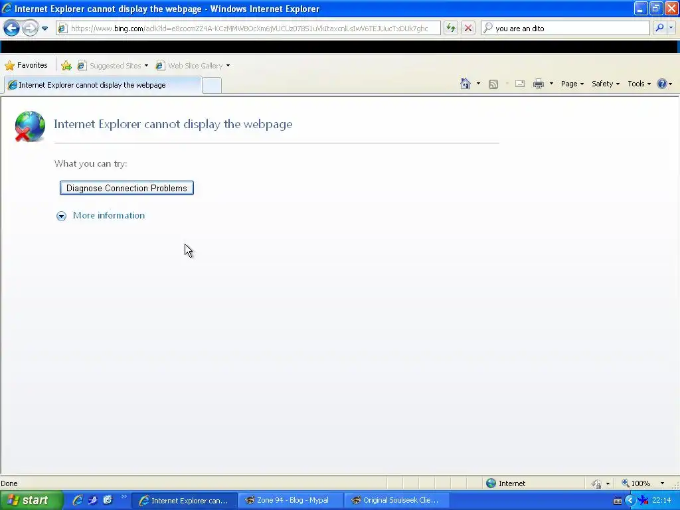The width and height of the screenshot is (680, 510).
Task: Click the Stop loading red X button
Action: (468, 28)
